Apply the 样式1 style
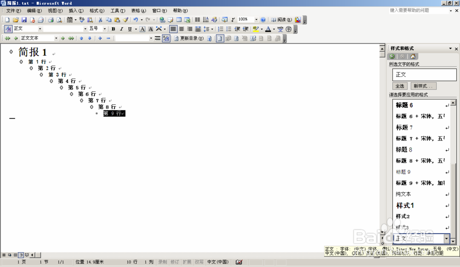Image resolution: width=460 pixels, height=267 pixels. pos(421,205)
